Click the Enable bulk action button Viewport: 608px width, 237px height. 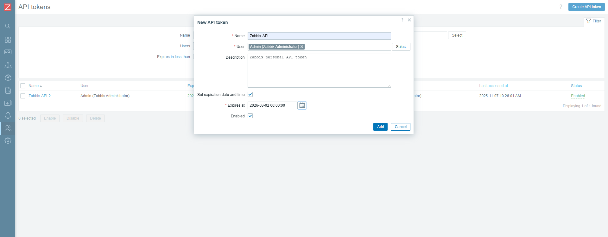click(50, 118)
